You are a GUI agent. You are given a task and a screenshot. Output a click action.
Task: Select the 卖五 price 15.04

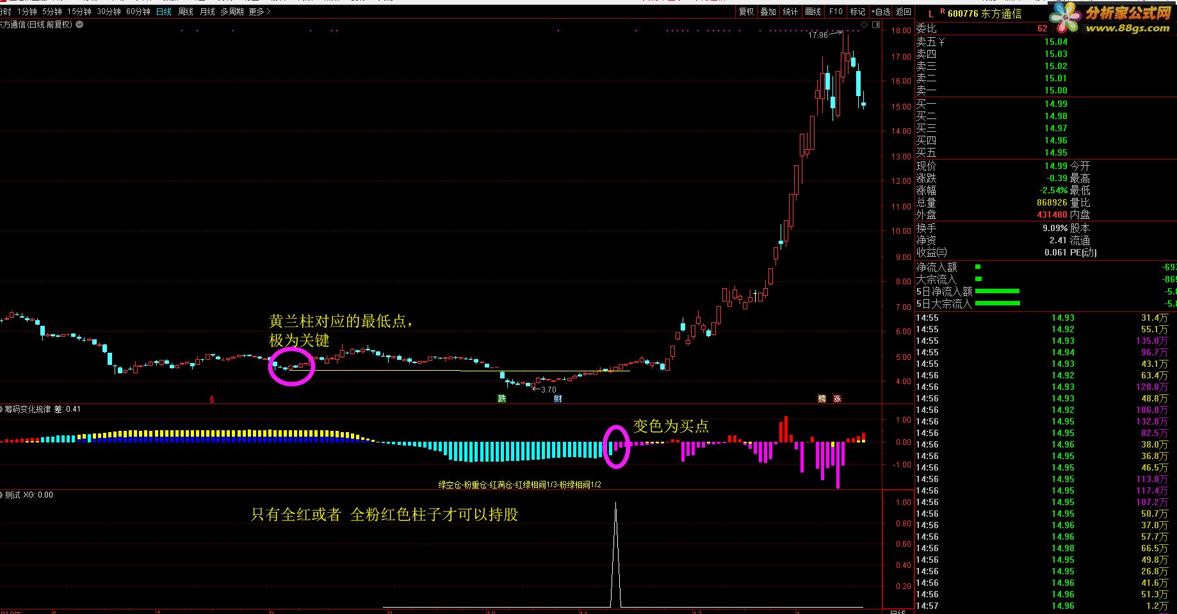(1056, 42)
